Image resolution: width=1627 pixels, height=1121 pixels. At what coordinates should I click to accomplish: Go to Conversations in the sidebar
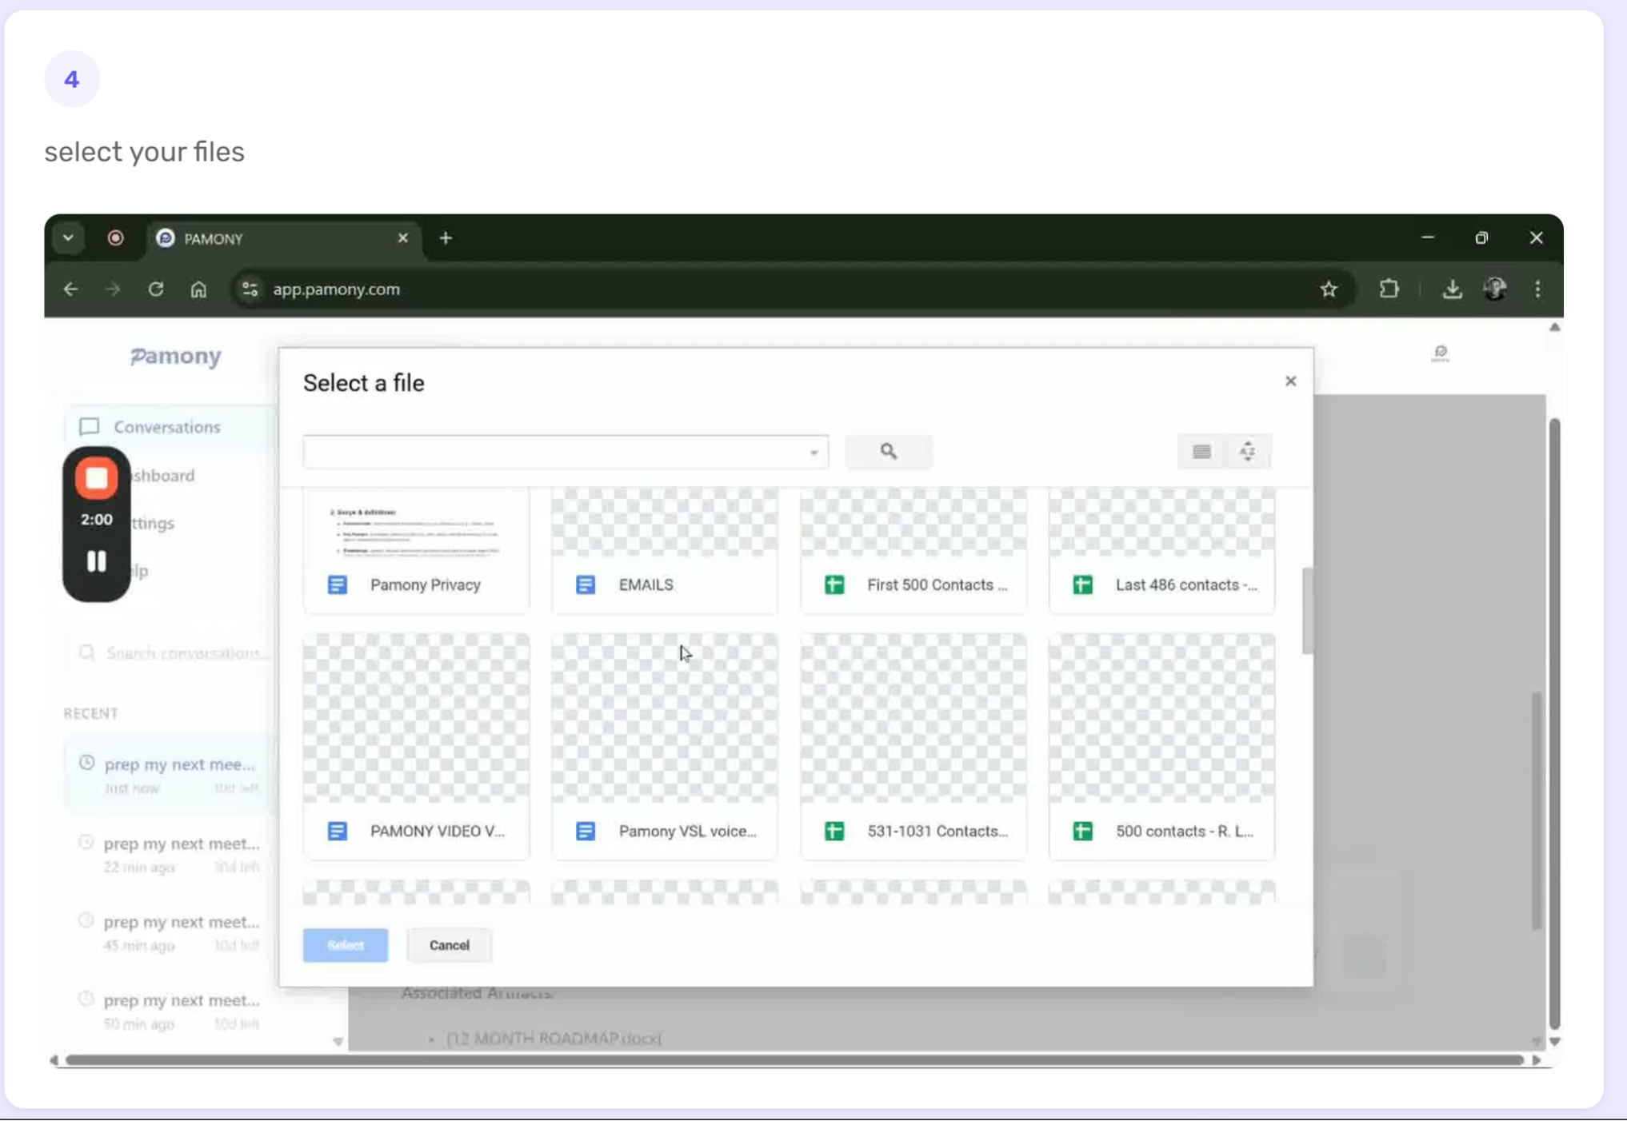coord(166,427)
